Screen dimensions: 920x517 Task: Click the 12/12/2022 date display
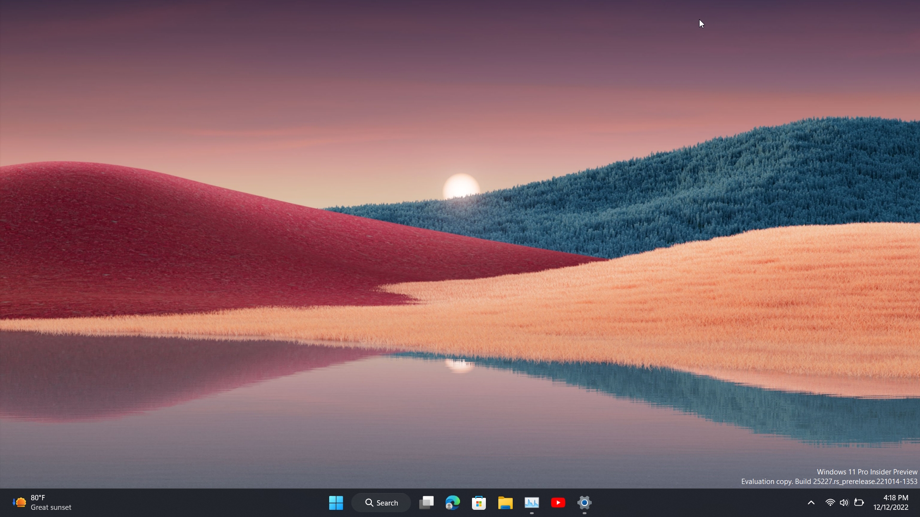pyautogui.click(x=890, y=507)
